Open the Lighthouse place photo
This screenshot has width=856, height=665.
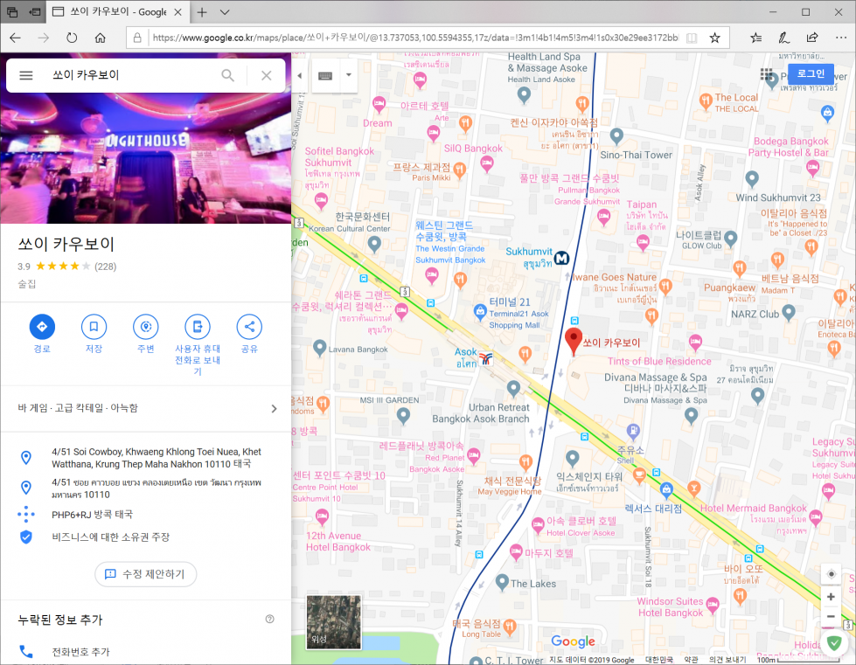click(146, 158)
